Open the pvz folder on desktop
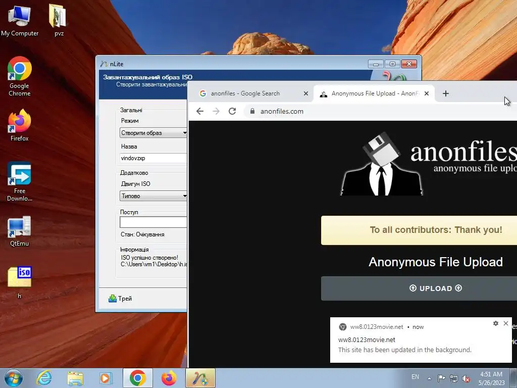Image resolution: width=517 pixels, height=388 pixels. [59, 20]
